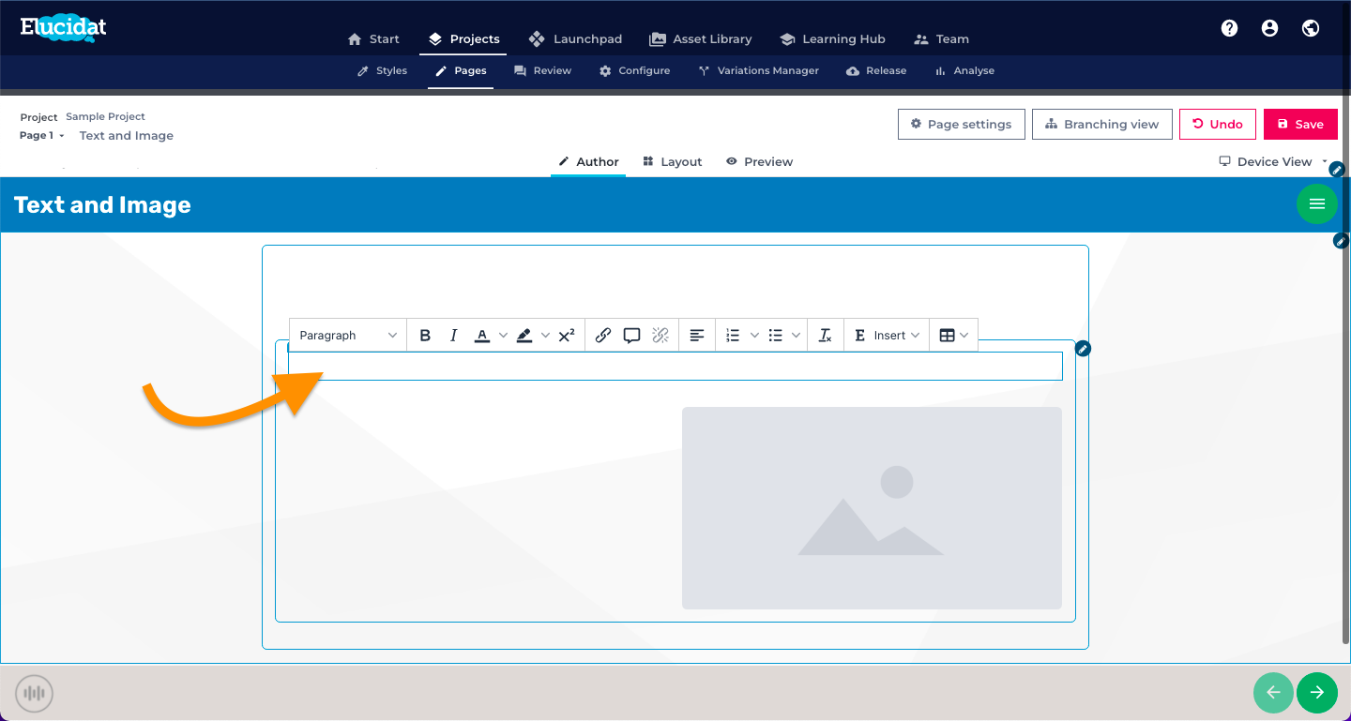Screen dimensions: 1351x721
Task: Click the Undo button
Action: coord(1218,124)
